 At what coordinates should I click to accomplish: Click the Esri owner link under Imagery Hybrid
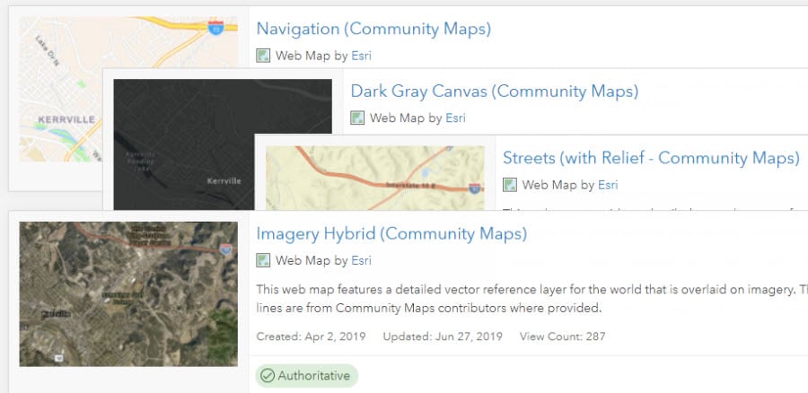click(361, 261)
